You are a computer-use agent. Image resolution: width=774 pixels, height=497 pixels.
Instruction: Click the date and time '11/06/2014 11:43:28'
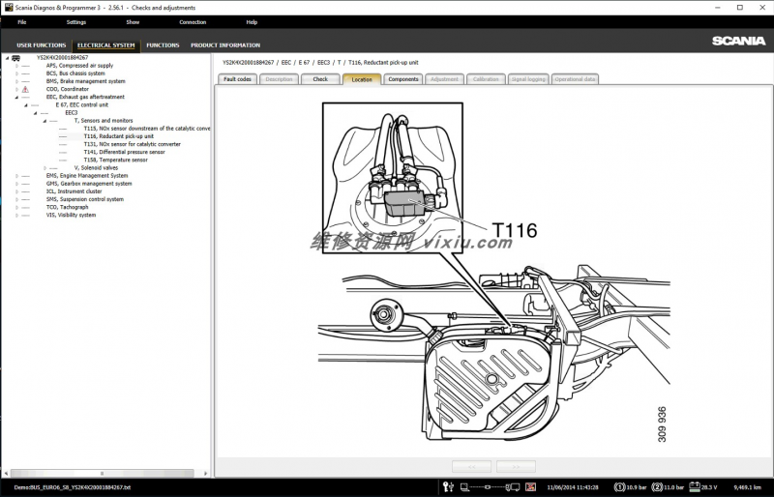point(573,487)
